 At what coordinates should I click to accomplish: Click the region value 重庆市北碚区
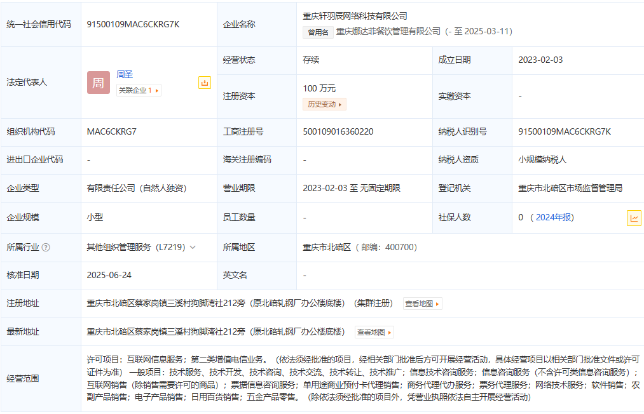[327, 247]
